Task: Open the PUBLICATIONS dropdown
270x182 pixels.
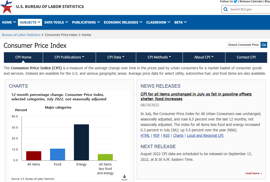Action: pyautogui.click(x=86, y=22)
